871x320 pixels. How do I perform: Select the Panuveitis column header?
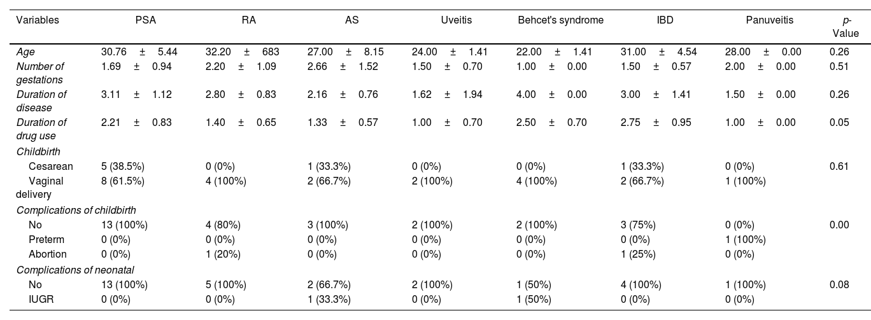tap(769, 20)
